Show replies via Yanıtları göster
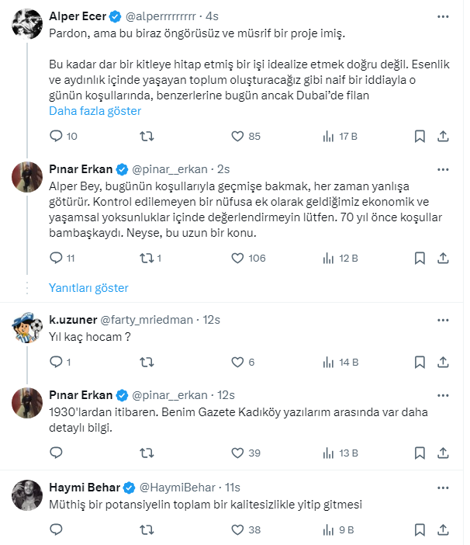The image size is (470, 545). (x=88, y=288)
